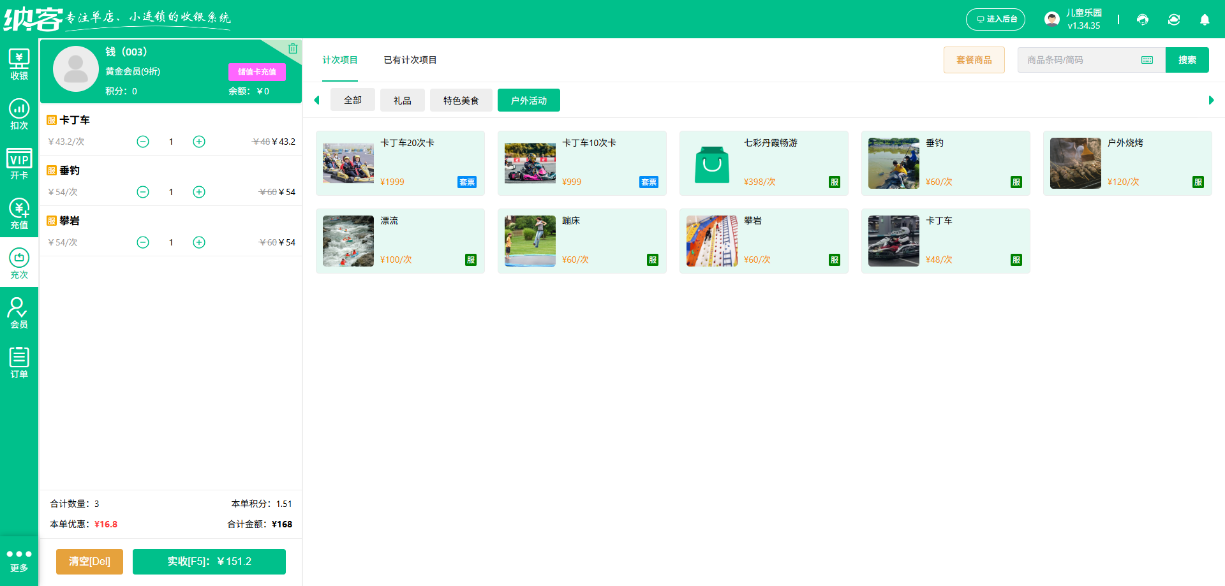1225x586 pixels.
Task: Select the 充次 sidebar icon
Action: tap(19, 262)
